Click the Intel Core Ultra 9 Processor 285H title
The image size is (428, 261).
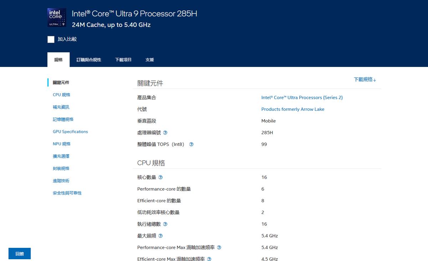pyautogui.click(x=134, y=14)
